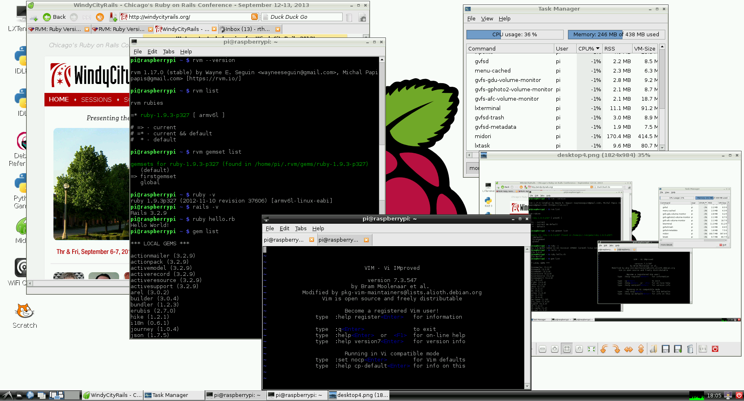Go Back in the Midori browser
Image resolution: width=744 pixels, height=401 pixels.
pyautogui.click(x=54, y=17)
